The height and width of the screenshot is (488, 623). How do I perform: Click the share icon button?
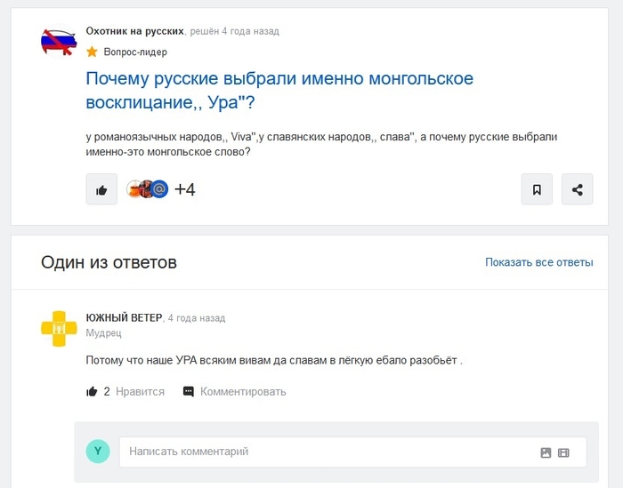[x=578, y=189]
